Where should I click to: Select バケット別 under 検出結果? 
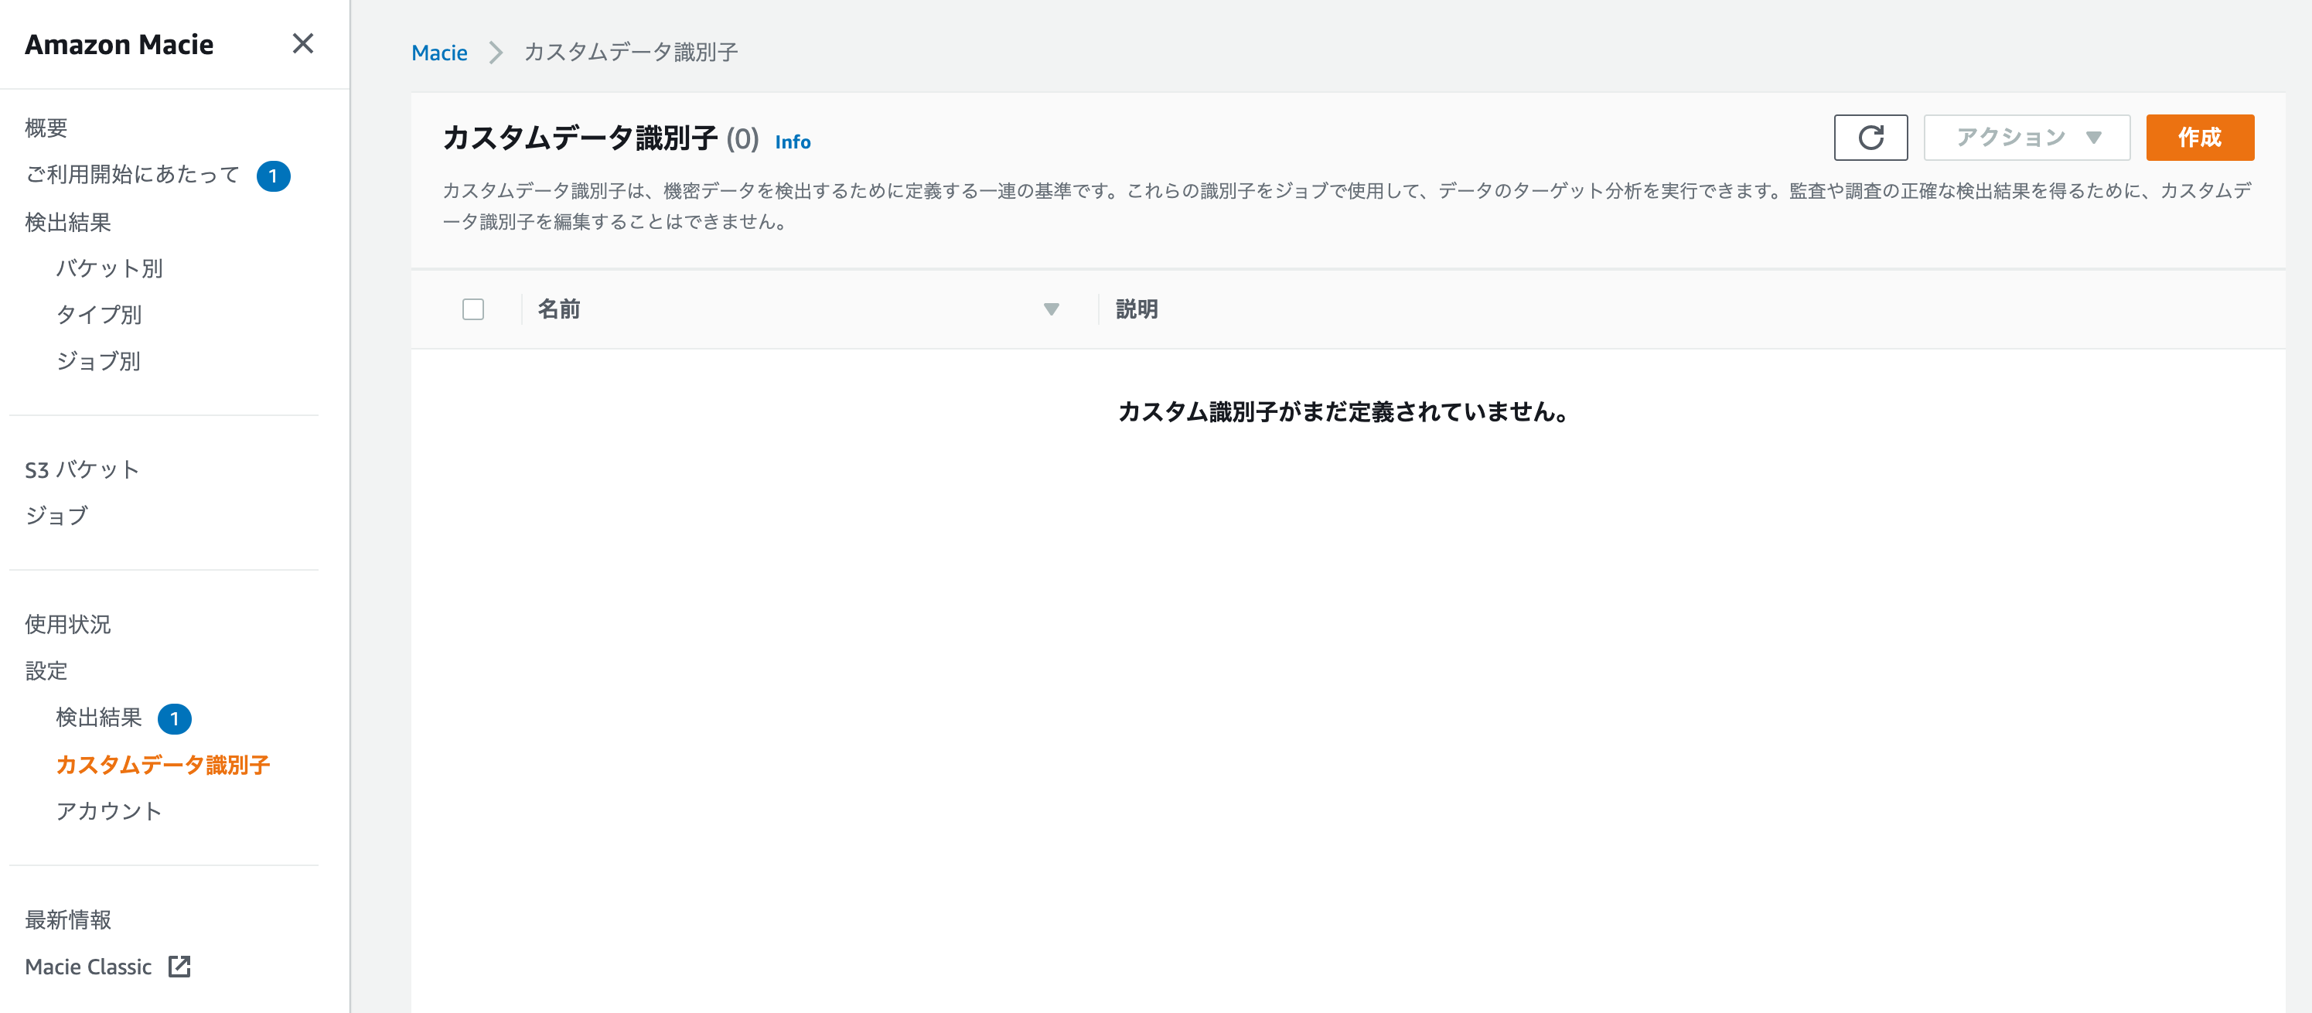108,268
